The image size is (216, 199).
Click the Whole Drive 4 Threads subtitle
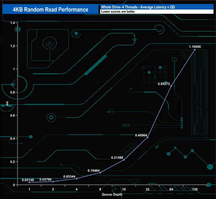click(138, 7)
